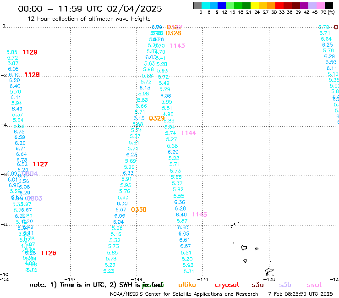Click the note text "Time is in UTC"

click(x=83, y=285)
